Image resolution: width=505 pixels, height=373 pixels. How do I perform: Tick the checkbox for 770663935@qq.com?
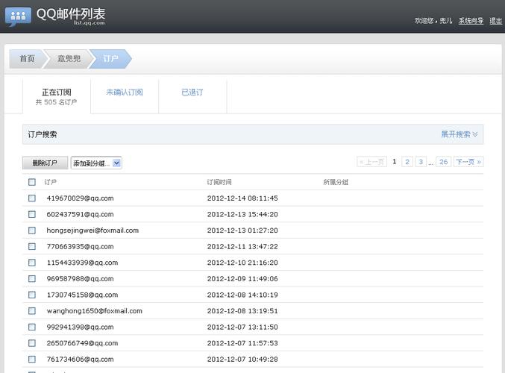pos(32,246)
